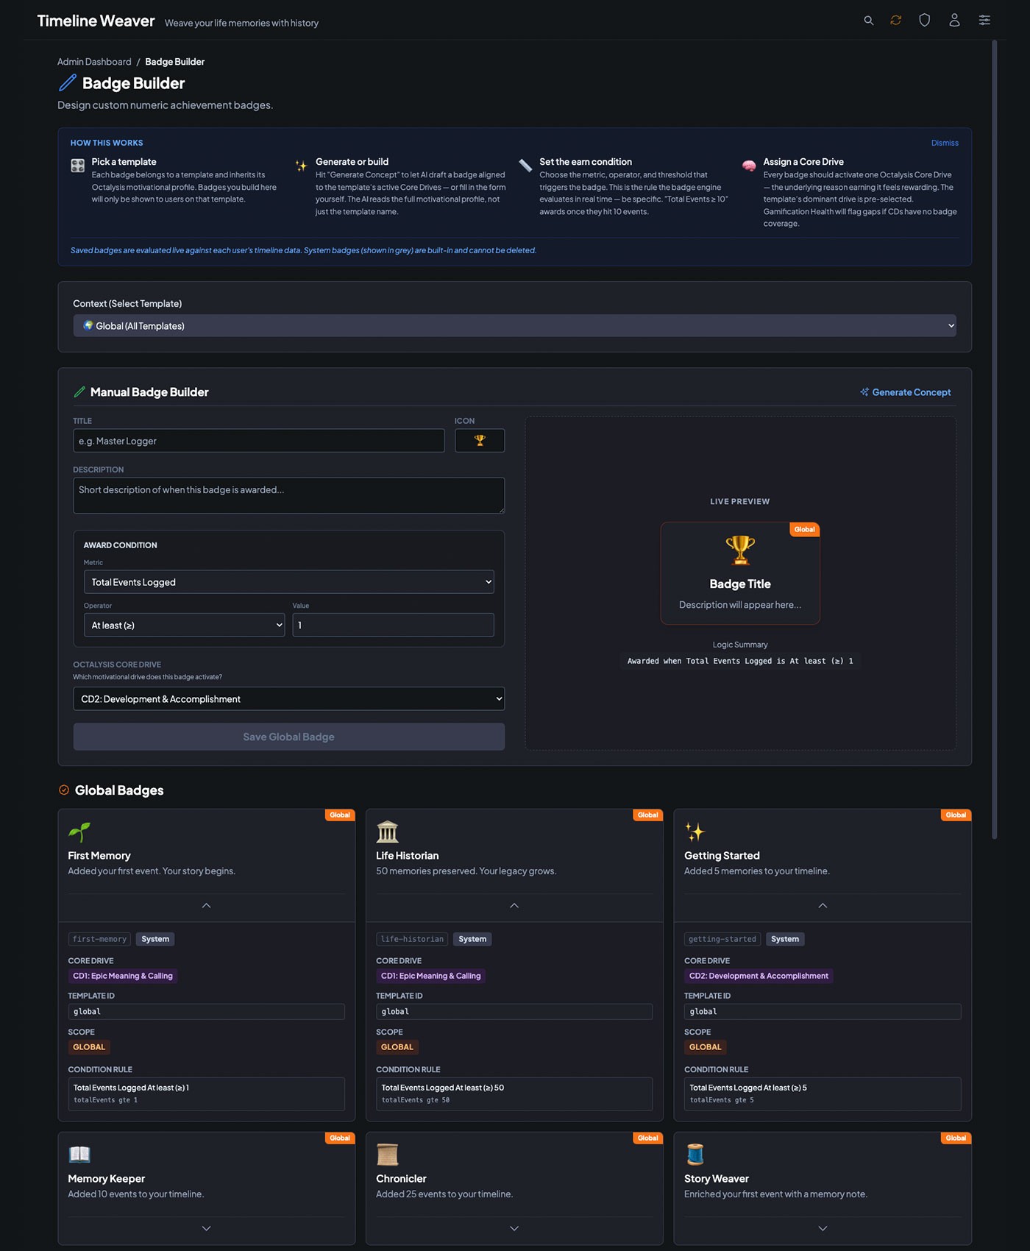Collapse the First Memory badge details
This screenshot has height=1251, width=1030.
(206, 906)
